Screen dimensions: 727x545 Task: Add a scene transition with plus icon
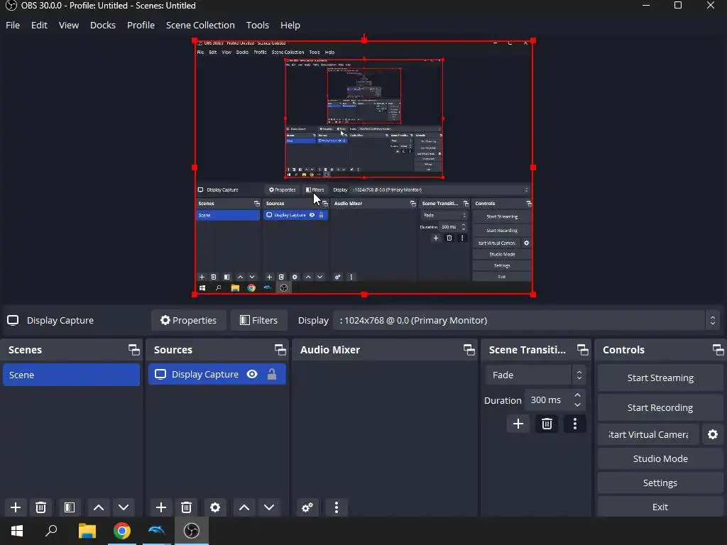[x=518, y=424]
